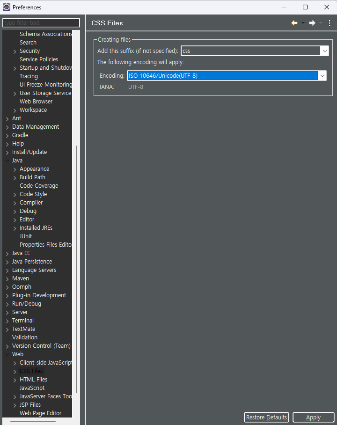Expand the JavaServer Faces Tools node
The image size is (337, 425).
[x=15, y=397]
